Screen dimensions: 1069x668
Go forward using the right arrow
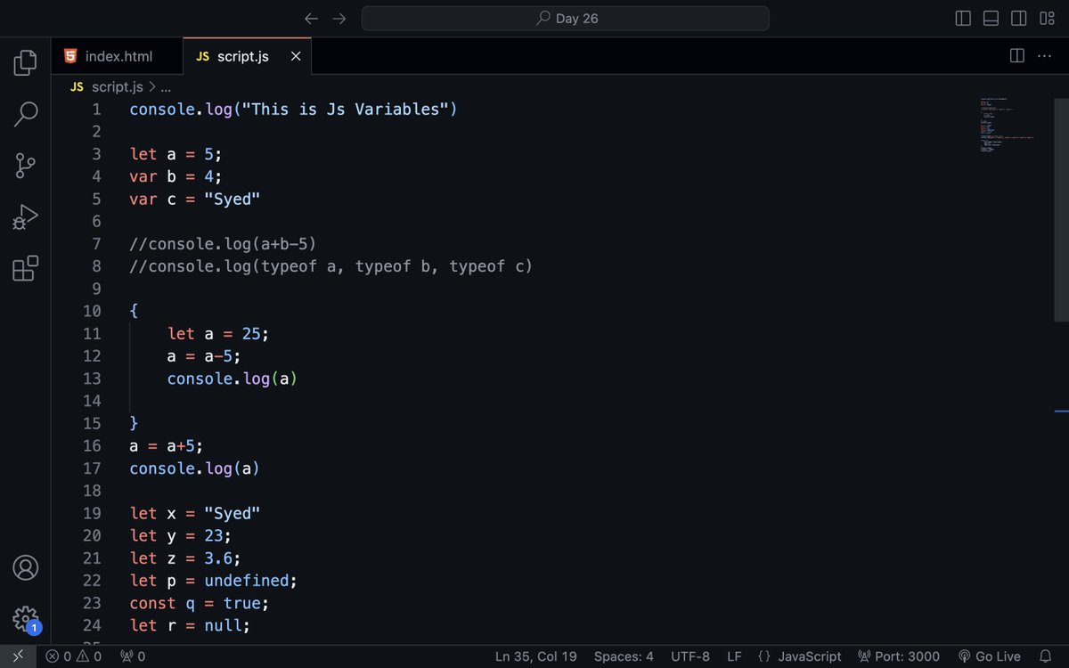[x=339, y=19]
